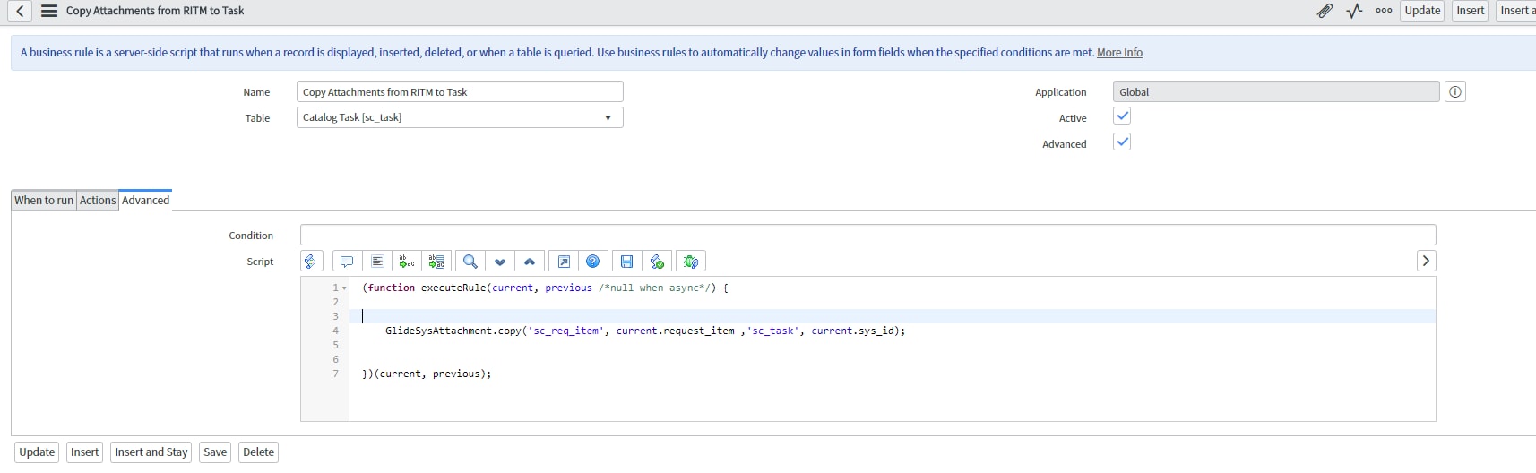
Task: Toggle full screen script editor icon
Action: click(x=564, y=261)
